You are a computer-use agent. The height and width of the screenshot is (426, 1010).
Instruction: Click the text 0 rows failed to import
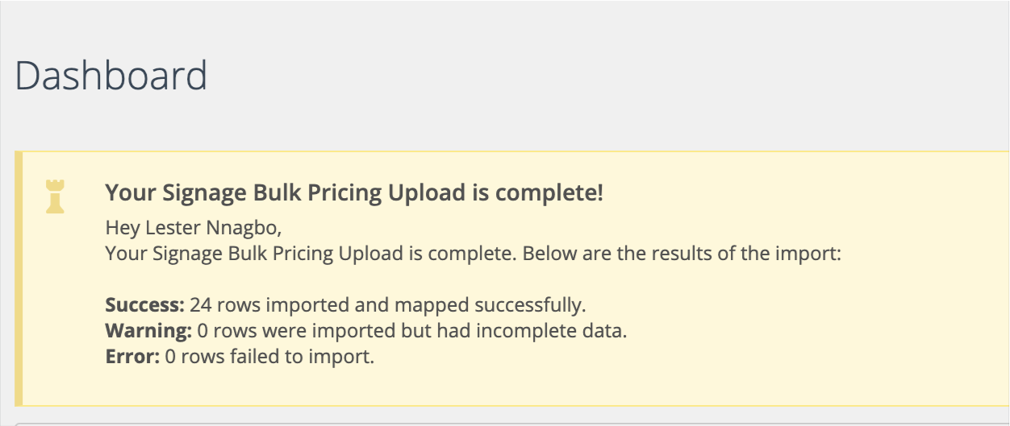pos(269,356)
